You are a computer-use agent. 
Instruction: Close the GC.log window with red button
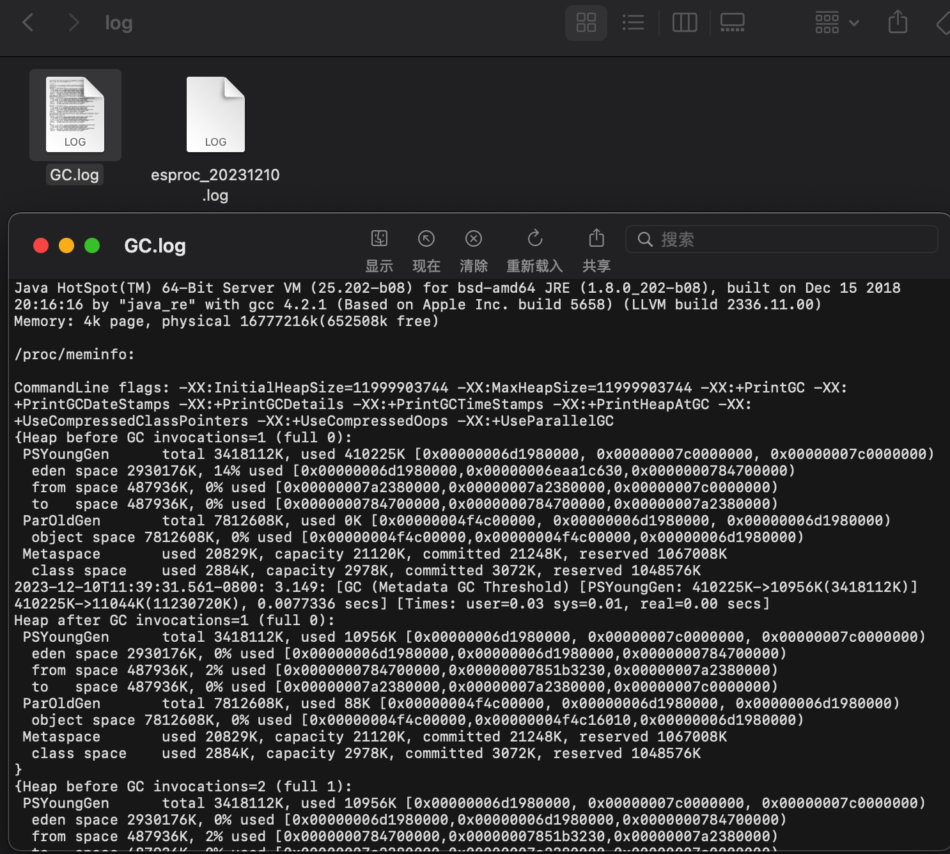pos(41,246)
